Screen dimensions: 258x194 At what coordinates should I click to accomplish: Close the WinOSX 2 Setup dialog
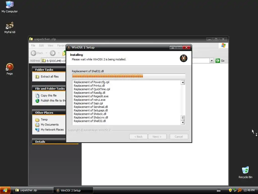[x=186, y=47]
